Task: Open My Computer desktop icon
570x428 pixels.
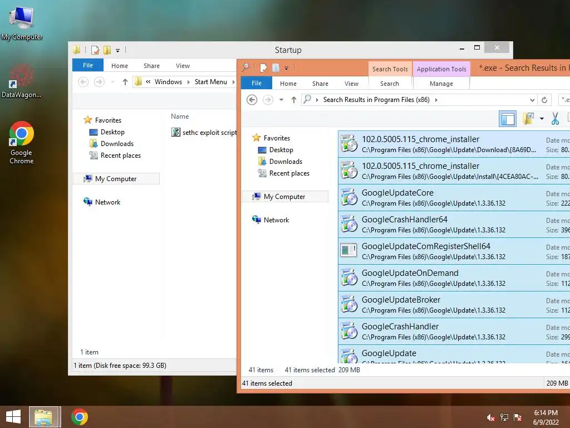Action: tap(22, 22)
